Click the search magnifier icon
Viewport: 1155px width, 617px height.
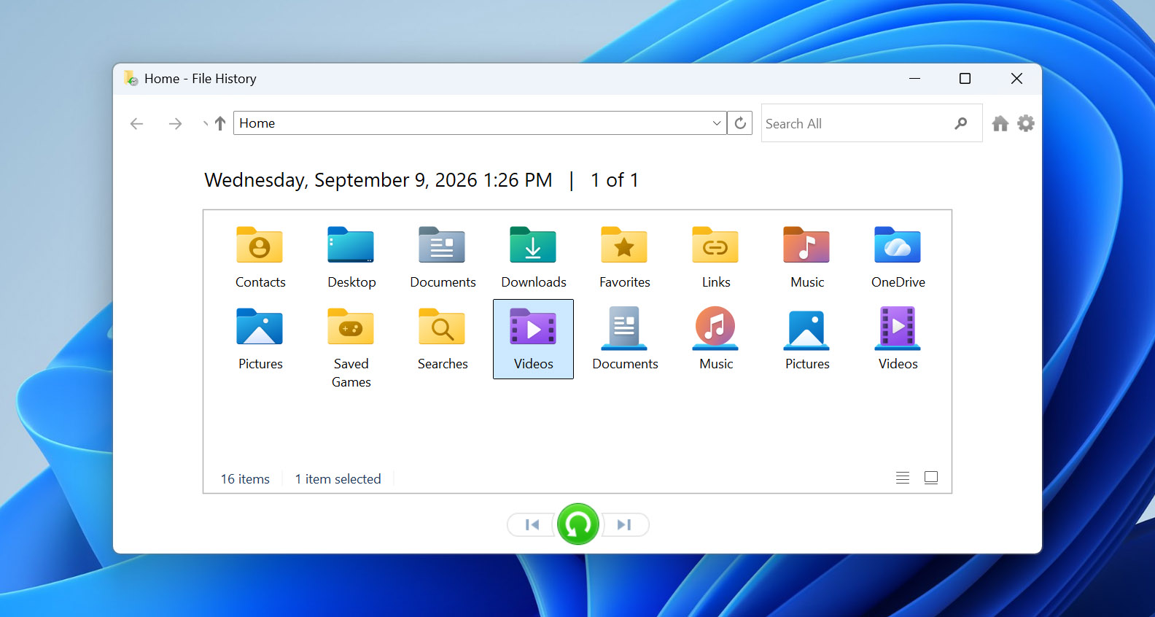point(961,123)
